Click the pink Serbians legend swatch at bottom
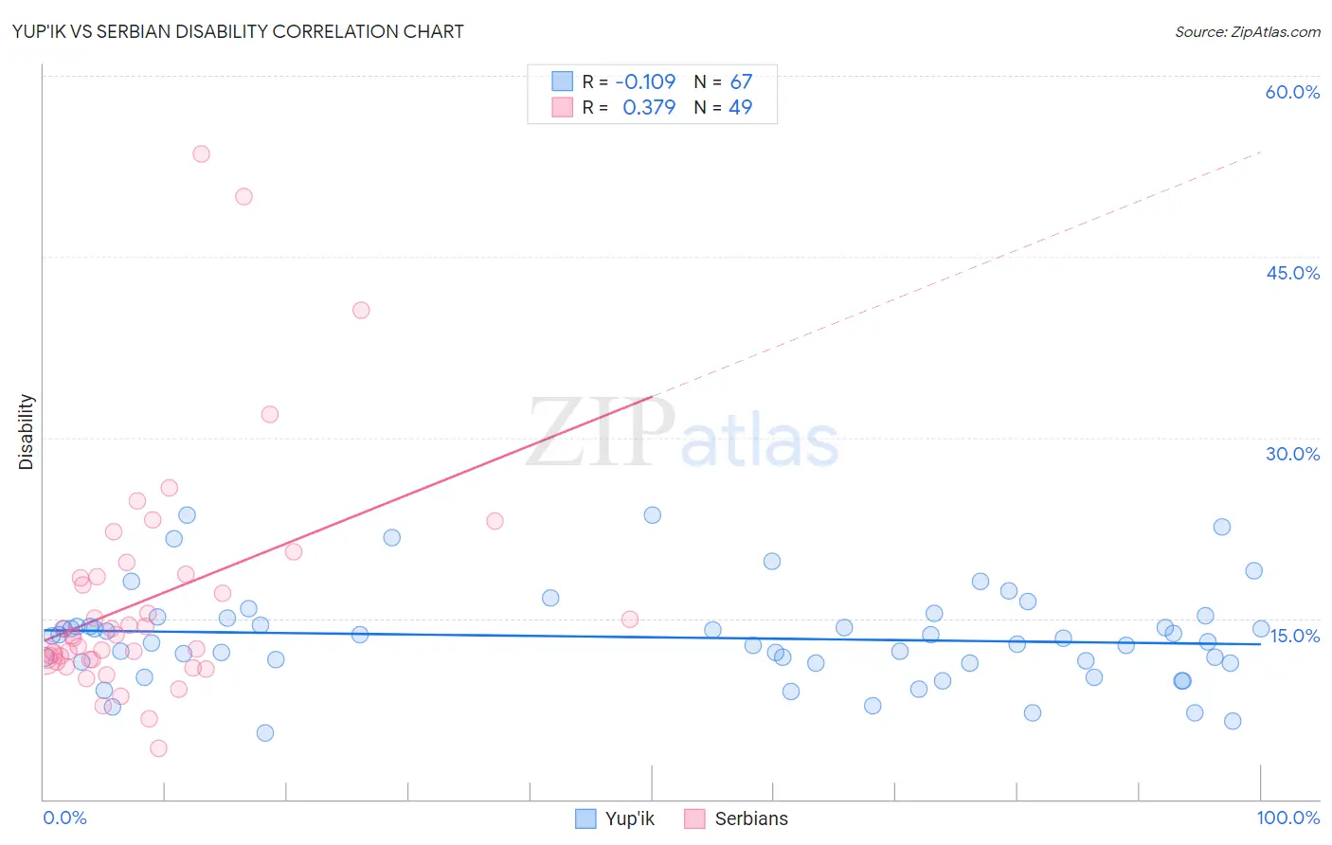Screen dimensions: 1332x845 (x=694, y=818)
